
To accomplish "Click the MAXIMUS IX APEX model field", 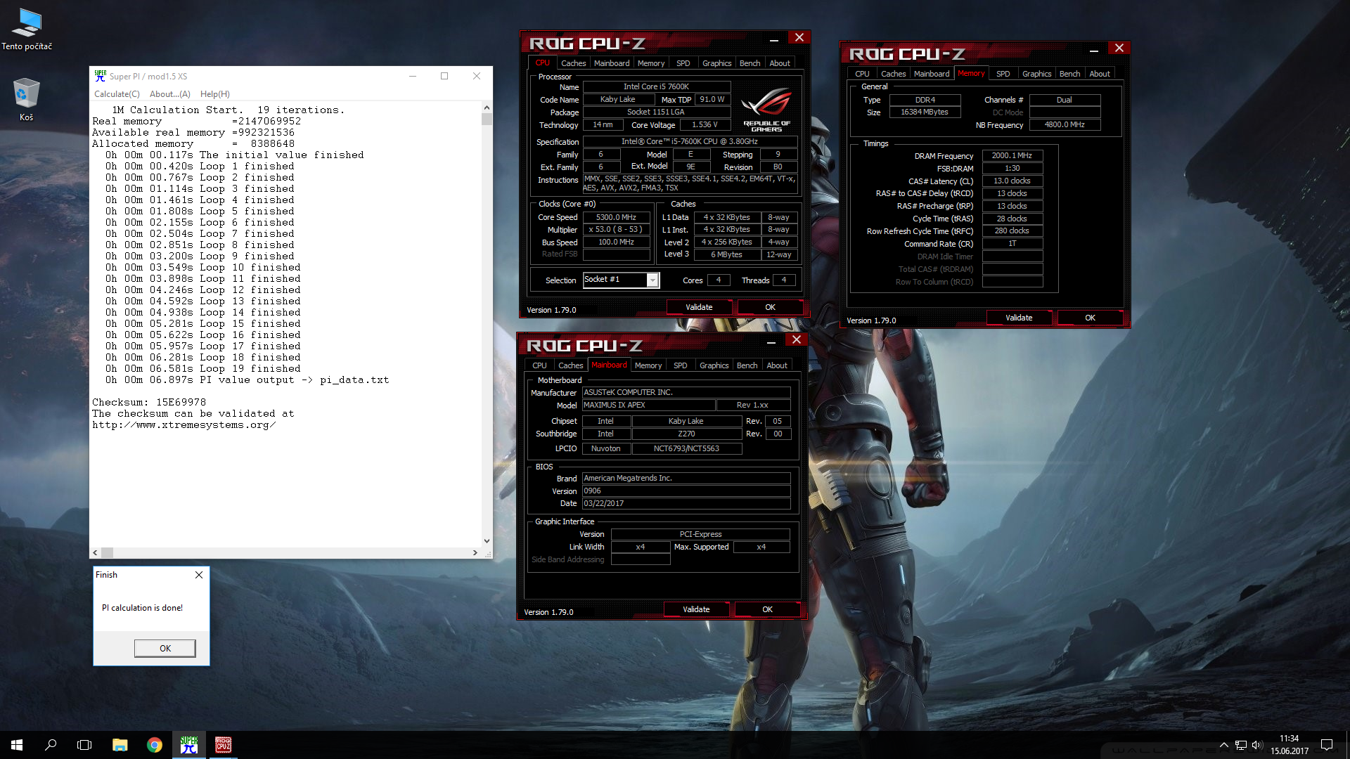I will 648,406.
